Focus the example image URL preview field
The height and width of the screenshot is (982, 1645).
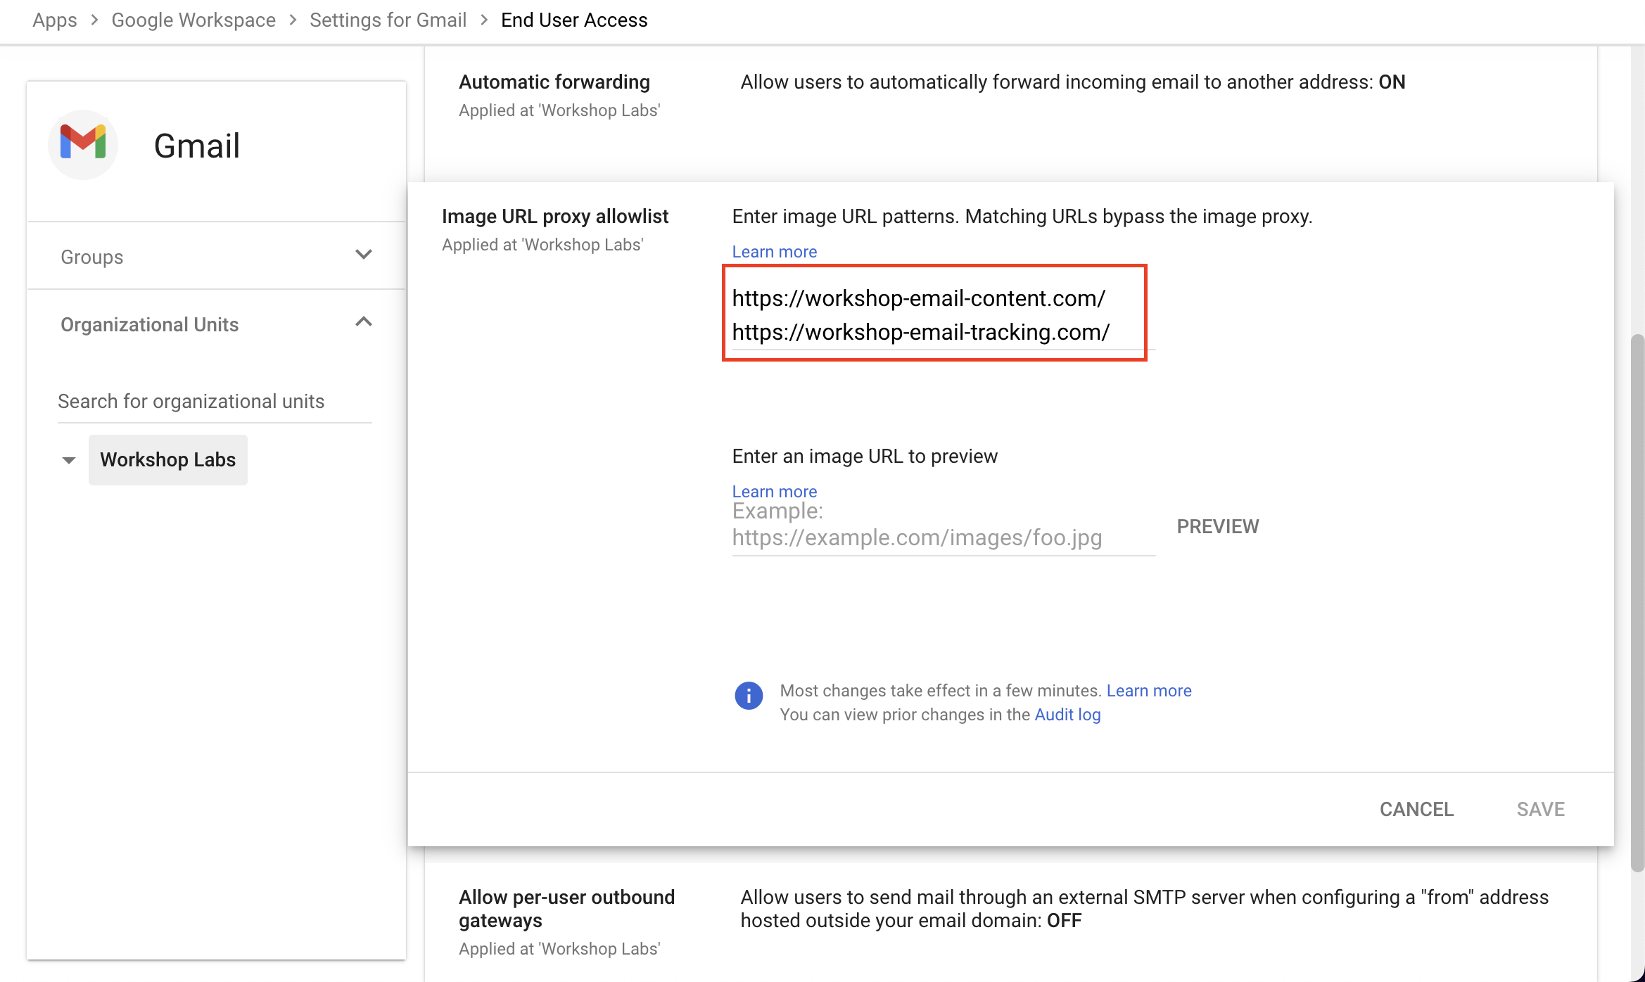944,526
